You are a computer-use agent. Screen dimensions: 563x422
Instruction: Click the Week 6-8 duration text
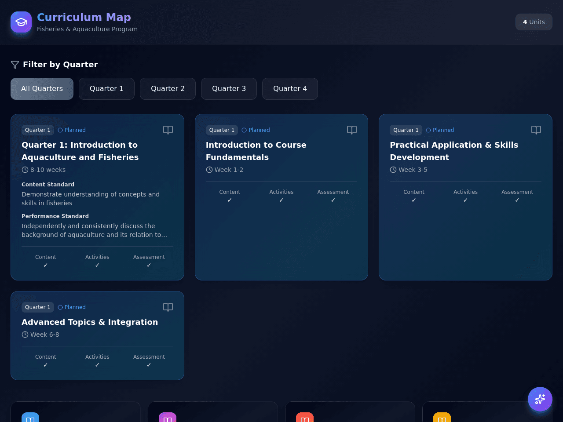tap(45, 335)
